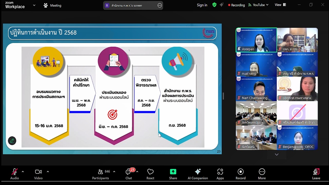Toggle the Video camera
This screenshot has width=329, height=185.
coord(38,174)
